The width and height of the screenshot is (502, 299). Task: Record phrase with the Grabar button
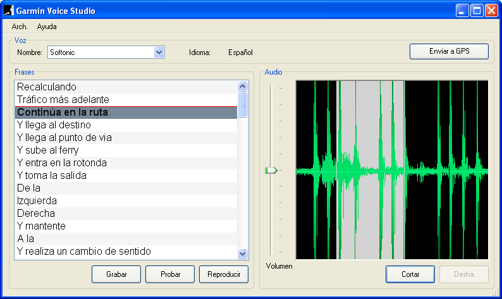click(x=116, y=274)
